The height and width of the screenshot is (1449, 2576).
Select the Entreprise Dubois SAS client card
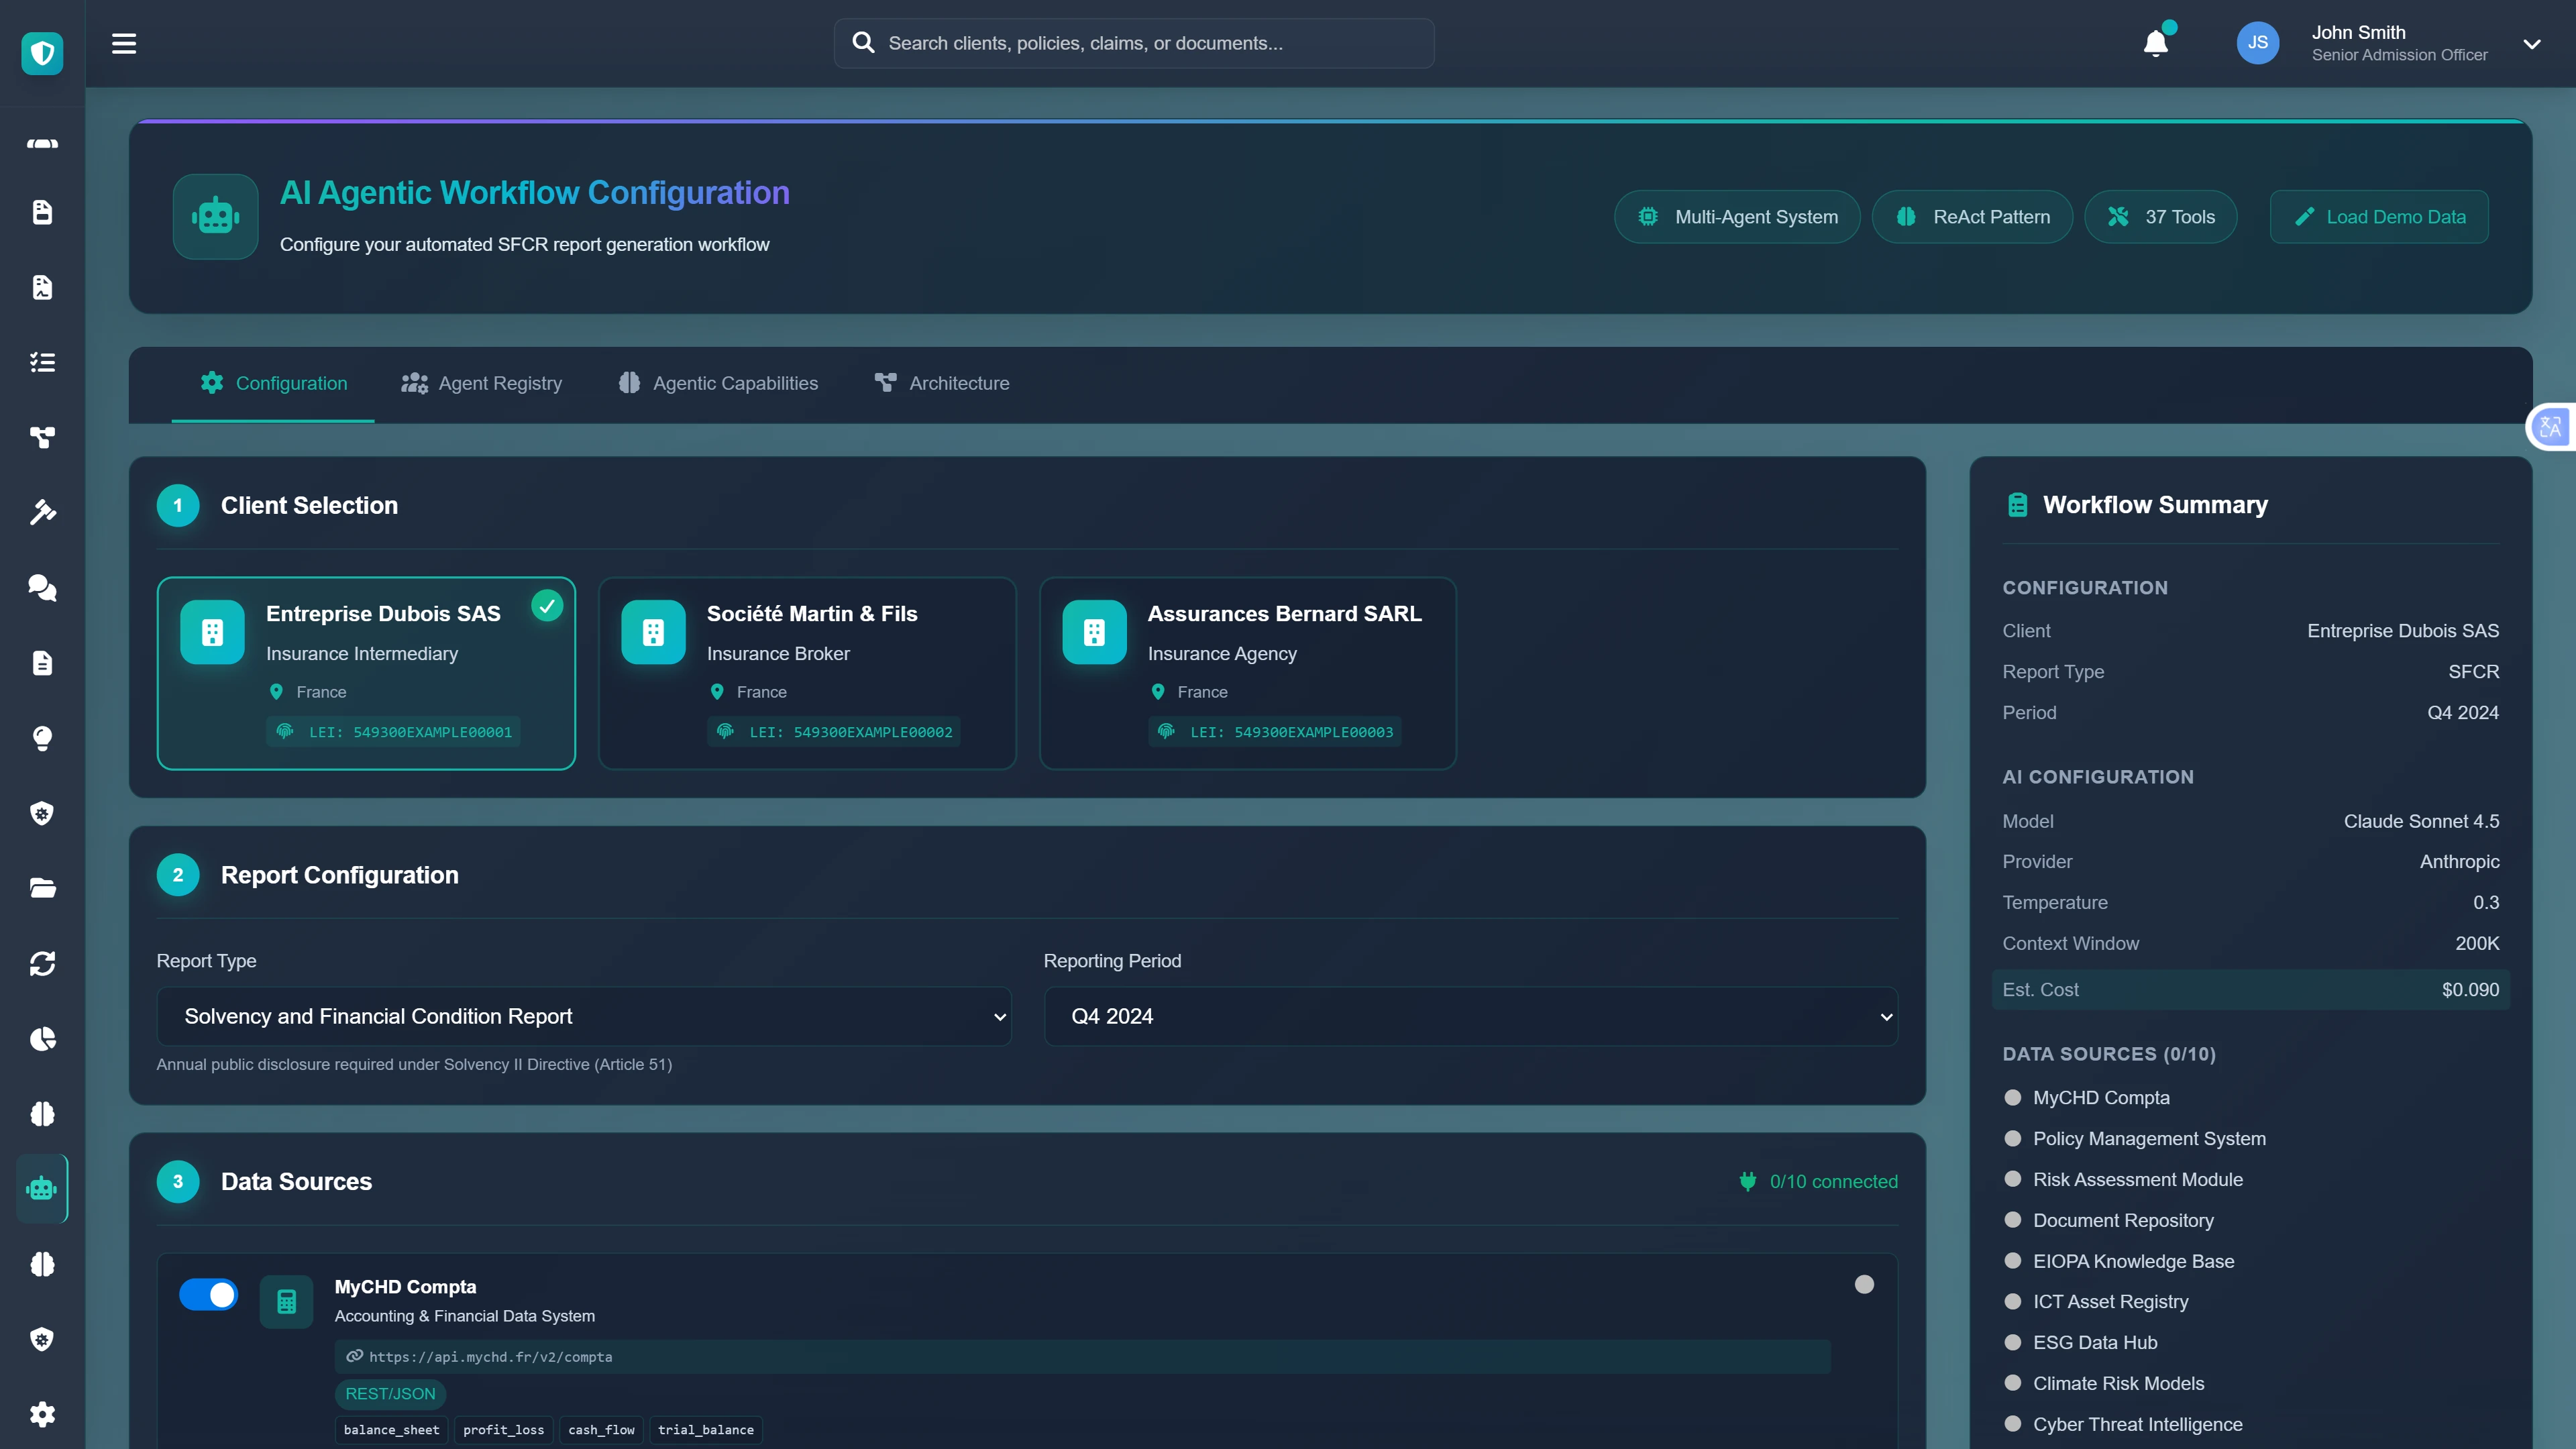pos(366,673)
